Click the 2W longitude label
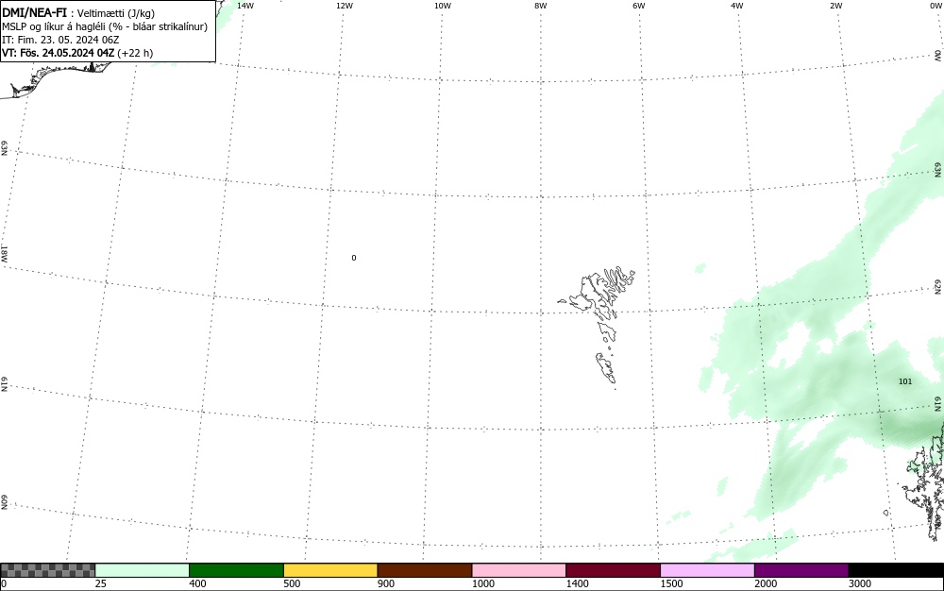The height and width of the screenshot is (591, 944). pos(835,6)
